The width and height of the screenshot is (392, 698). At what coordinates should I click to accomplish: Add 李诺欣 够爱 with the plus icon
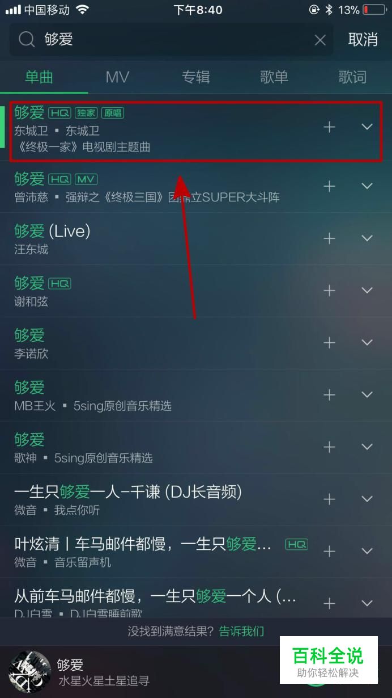[x=329, y=343]
